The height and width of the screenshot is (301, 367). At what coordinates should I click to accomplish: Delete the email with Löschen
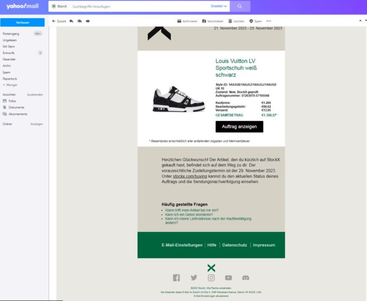pos(236,21)
